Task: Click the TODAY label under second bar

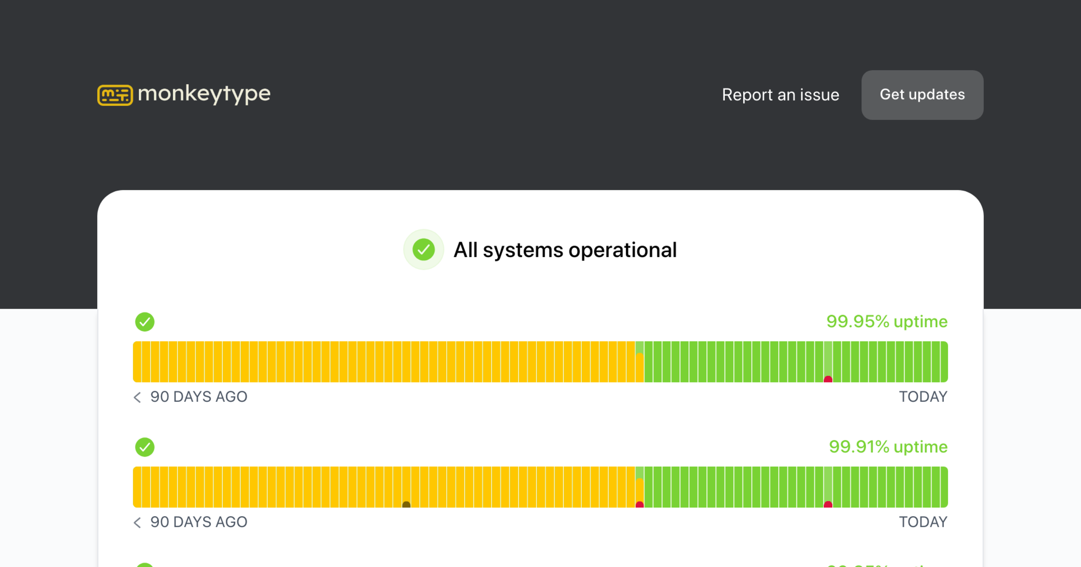Action: click(x=923, y=522)
